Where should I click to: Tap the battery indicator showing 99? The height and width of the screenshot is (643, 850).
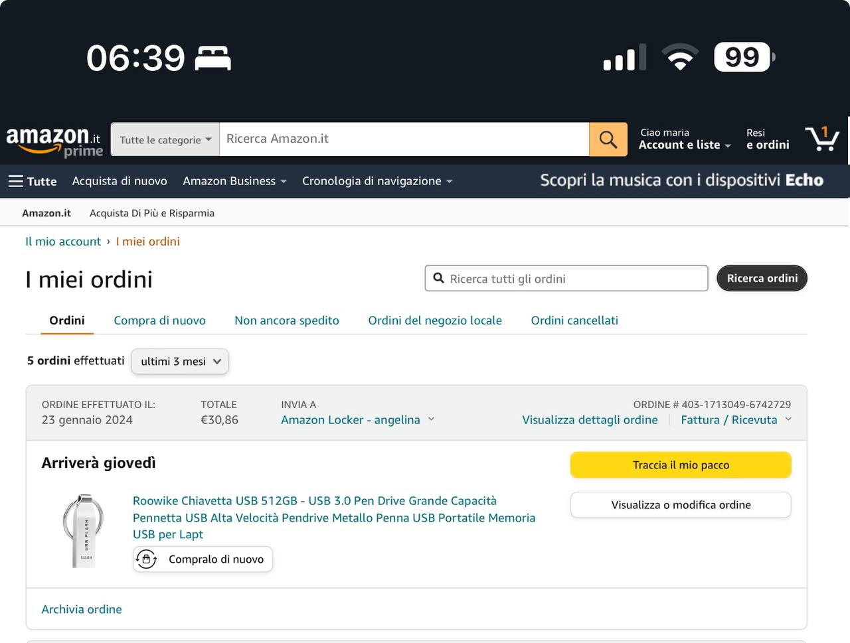pos(744,57)
